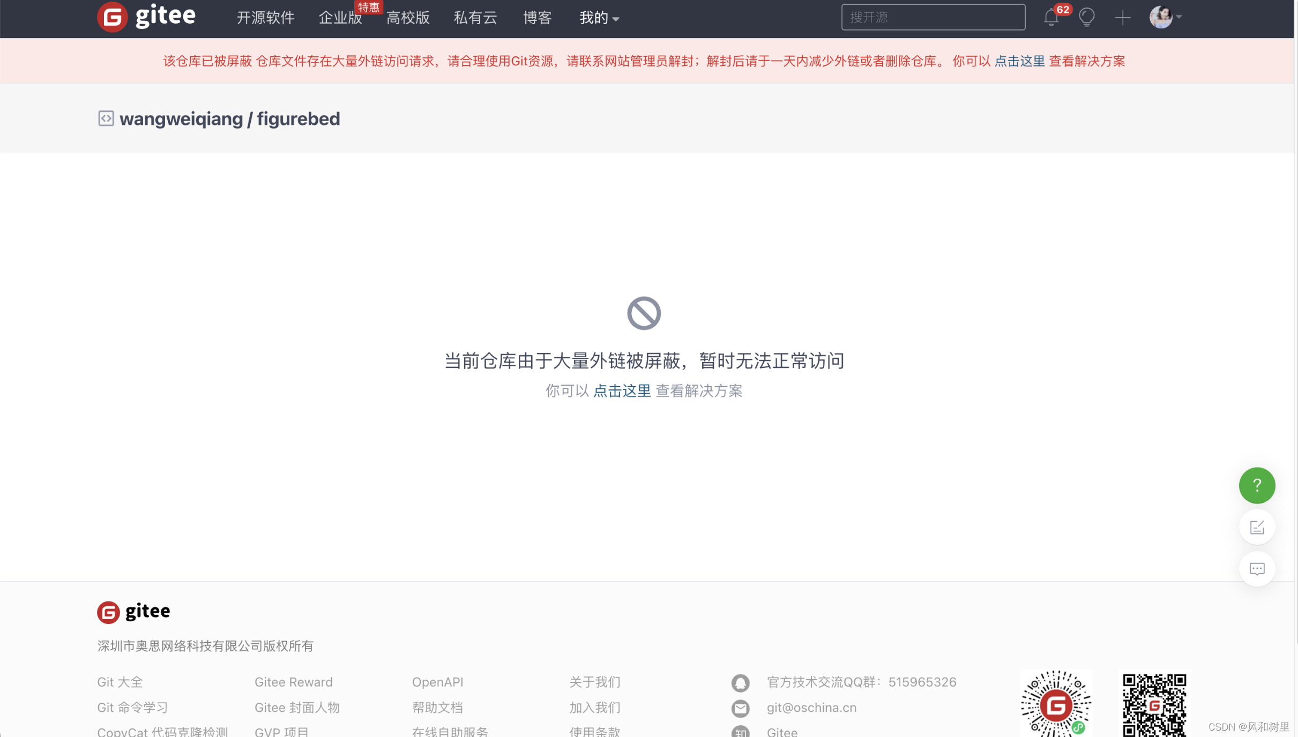Click the green help question button
This screenshot has width=1298, height=737.
[x=1257, y=485]
